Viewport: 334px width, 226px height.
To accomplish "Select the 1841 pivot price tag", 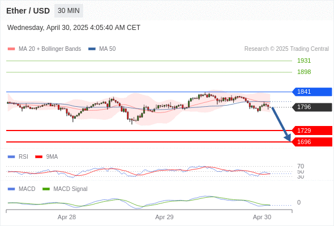I will pos(312,92).
